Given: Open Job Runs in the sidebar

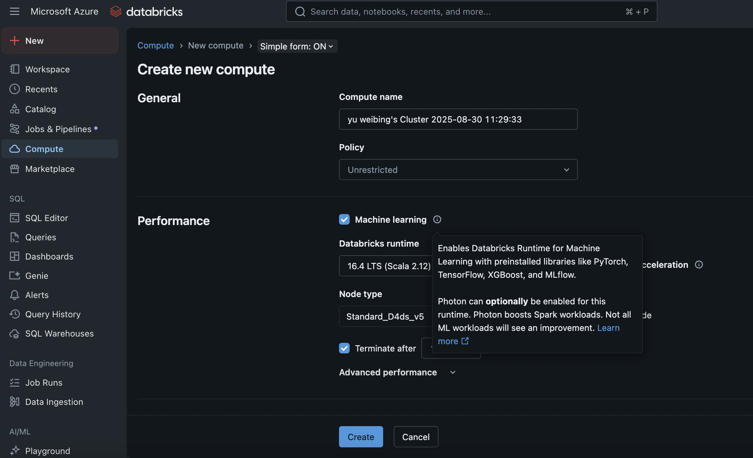Looking at the screenshot, I should (60, 382).
